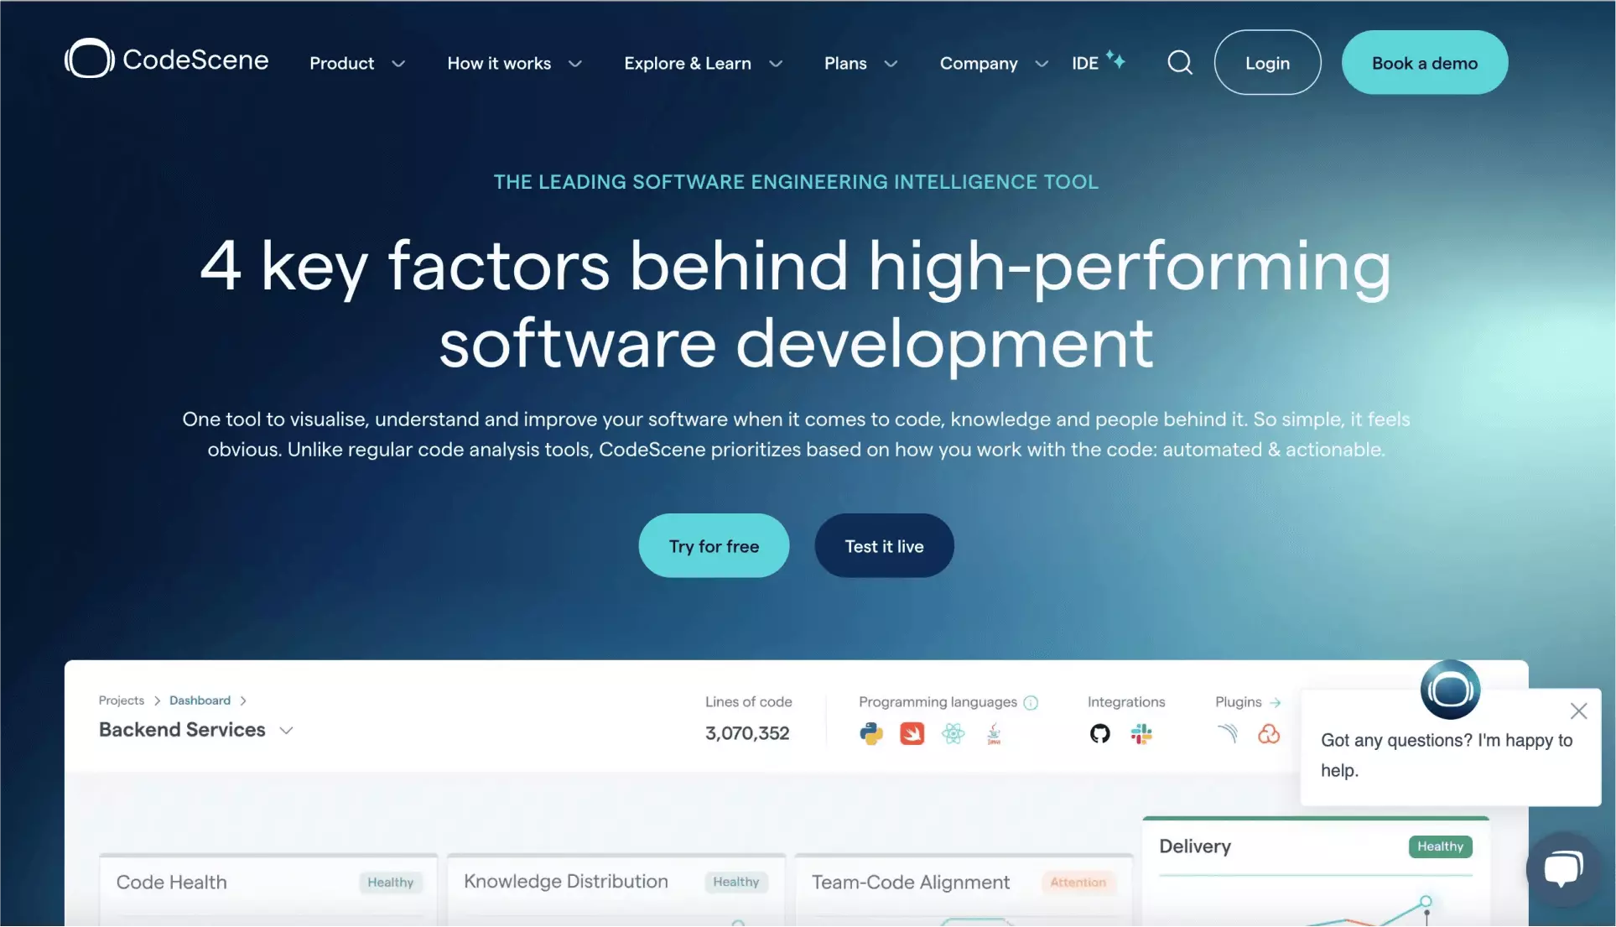The height and width of the screenshot is (927, 1616).
Task: Toggle the Attention status on Team-Code Alignment
Action: coord(1075,882)
